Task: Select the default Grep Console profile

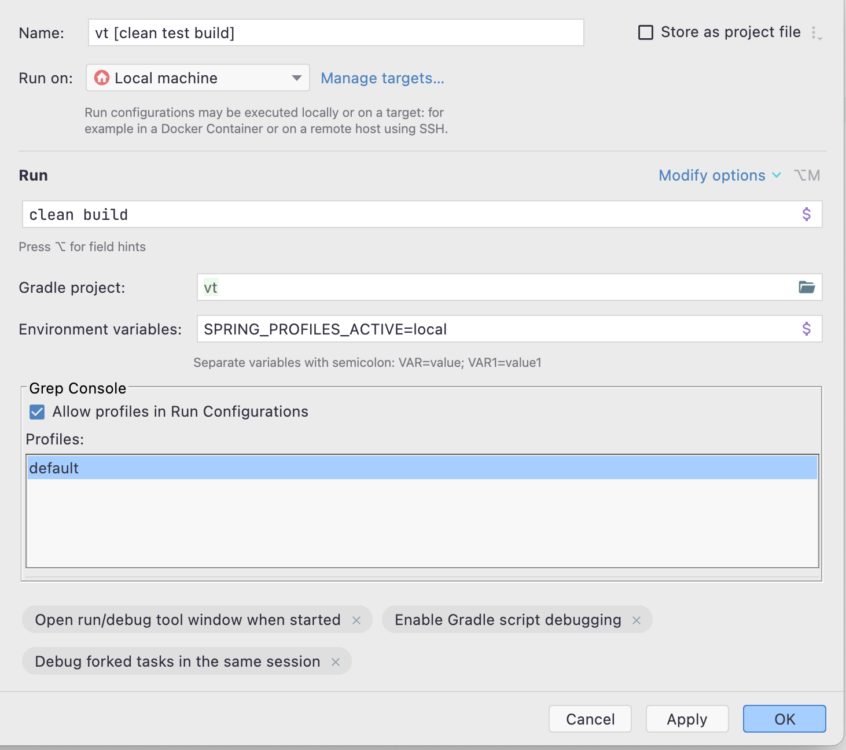Action: [422, 468]
